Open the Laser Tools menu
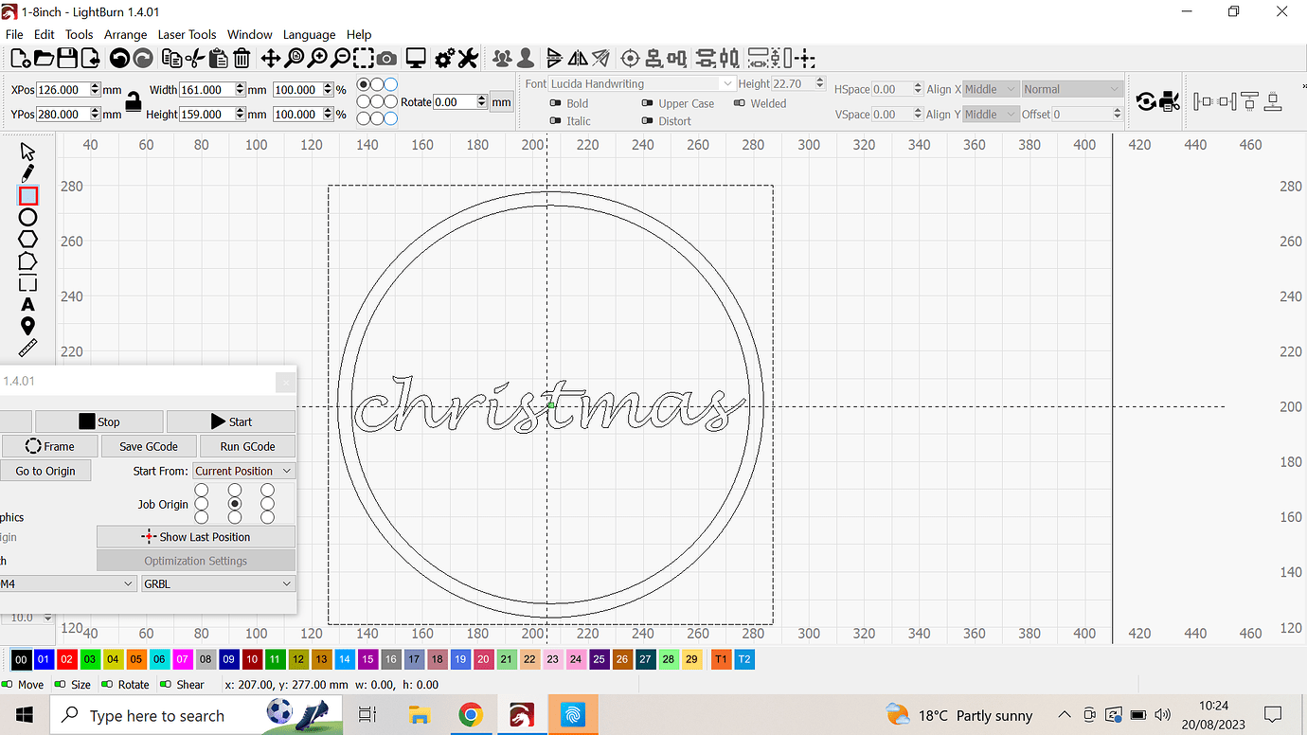The width and height of the screenshot is (1307, 735). (x=187, y=34)
